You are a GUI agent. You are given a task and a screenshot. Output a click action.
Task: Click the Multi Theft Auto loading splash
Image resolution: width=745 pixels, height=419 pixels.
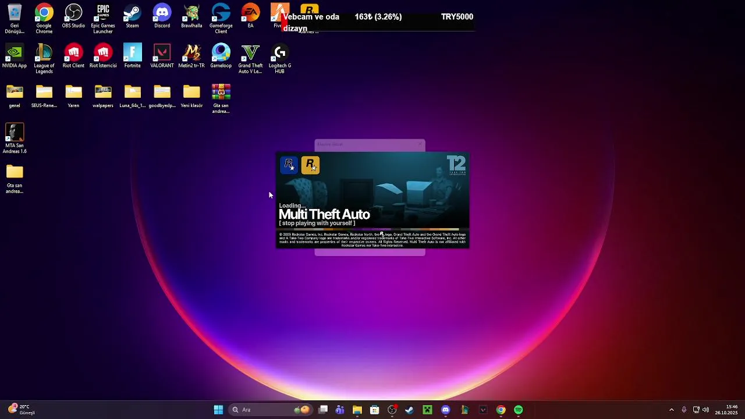pyautogui.click(x=372, y=200)
